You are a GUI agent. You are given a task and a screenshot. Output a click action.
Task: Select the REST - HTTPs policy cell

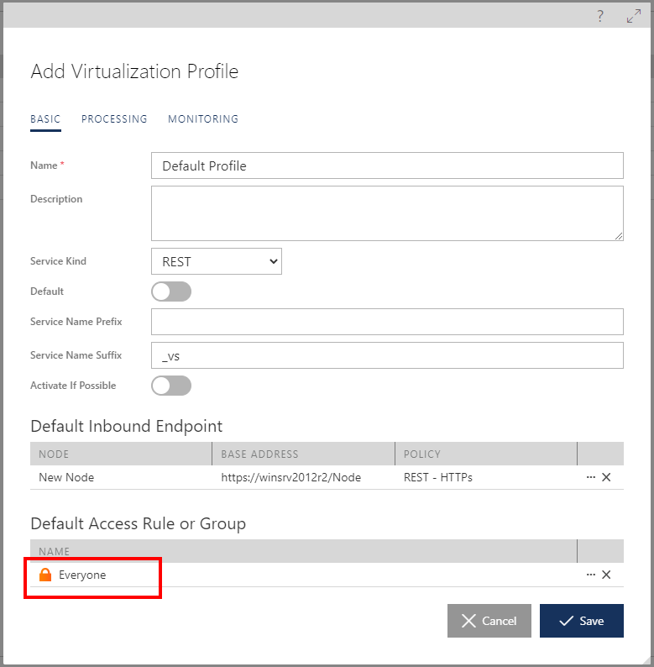(438, 477)
